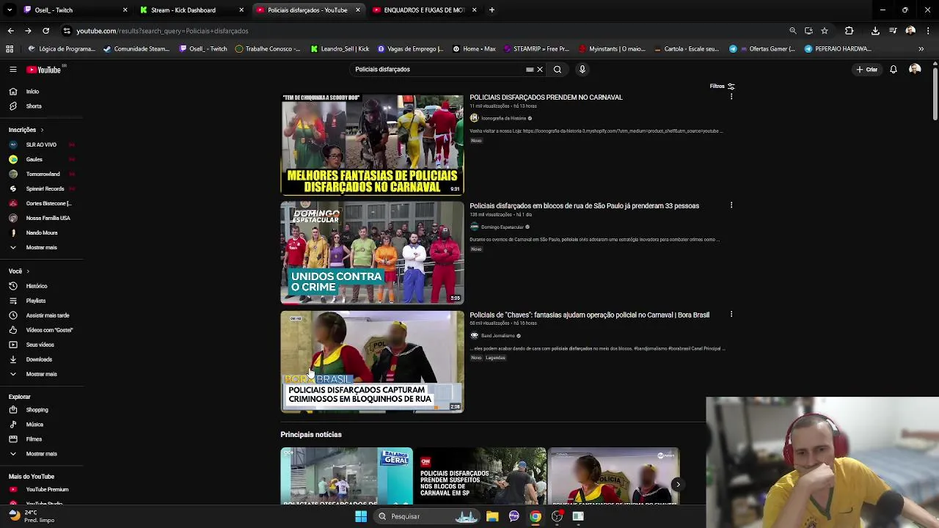Click the address bar URL
Screen dimensions: 939x528
[x=162, y=31]
